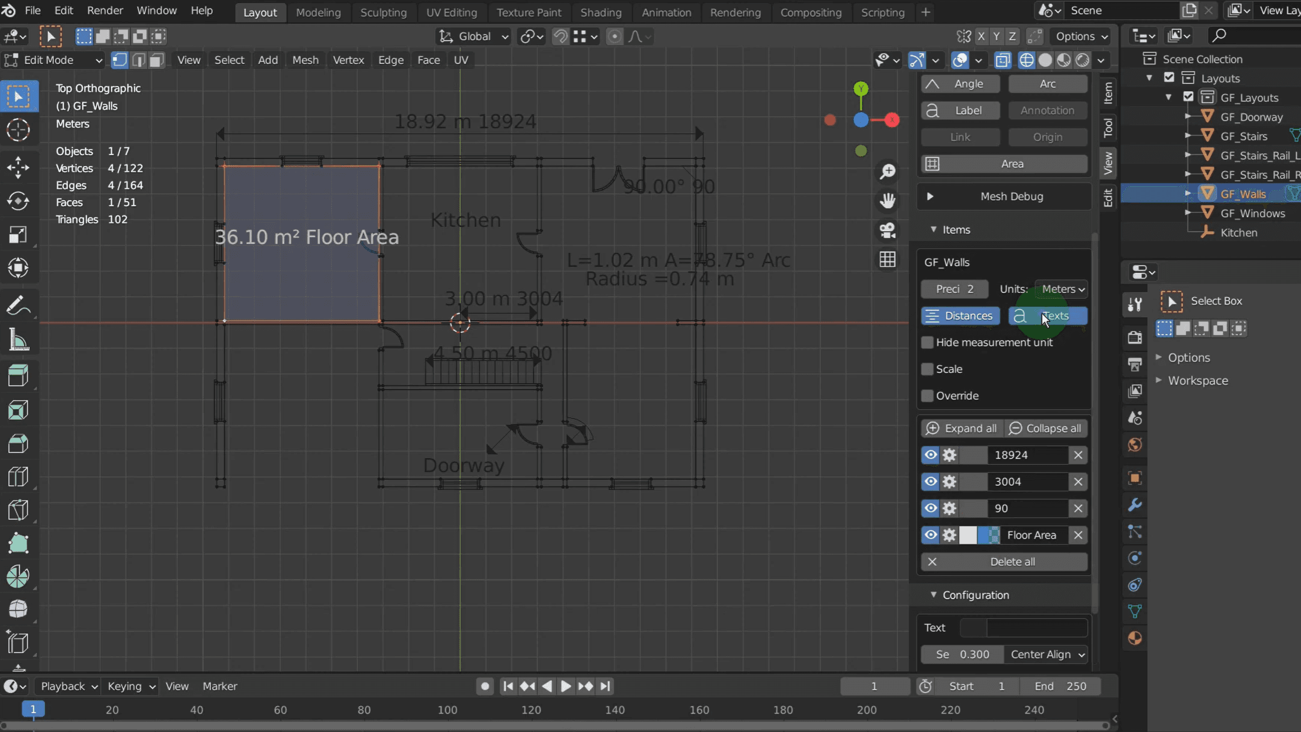Toggle camera view icon in viewport

coord(887,230)
